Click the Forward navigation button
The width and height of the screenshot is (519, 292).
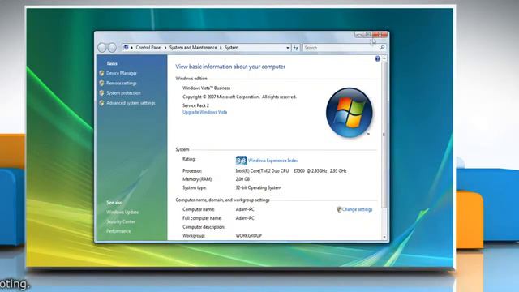(112, 48)
